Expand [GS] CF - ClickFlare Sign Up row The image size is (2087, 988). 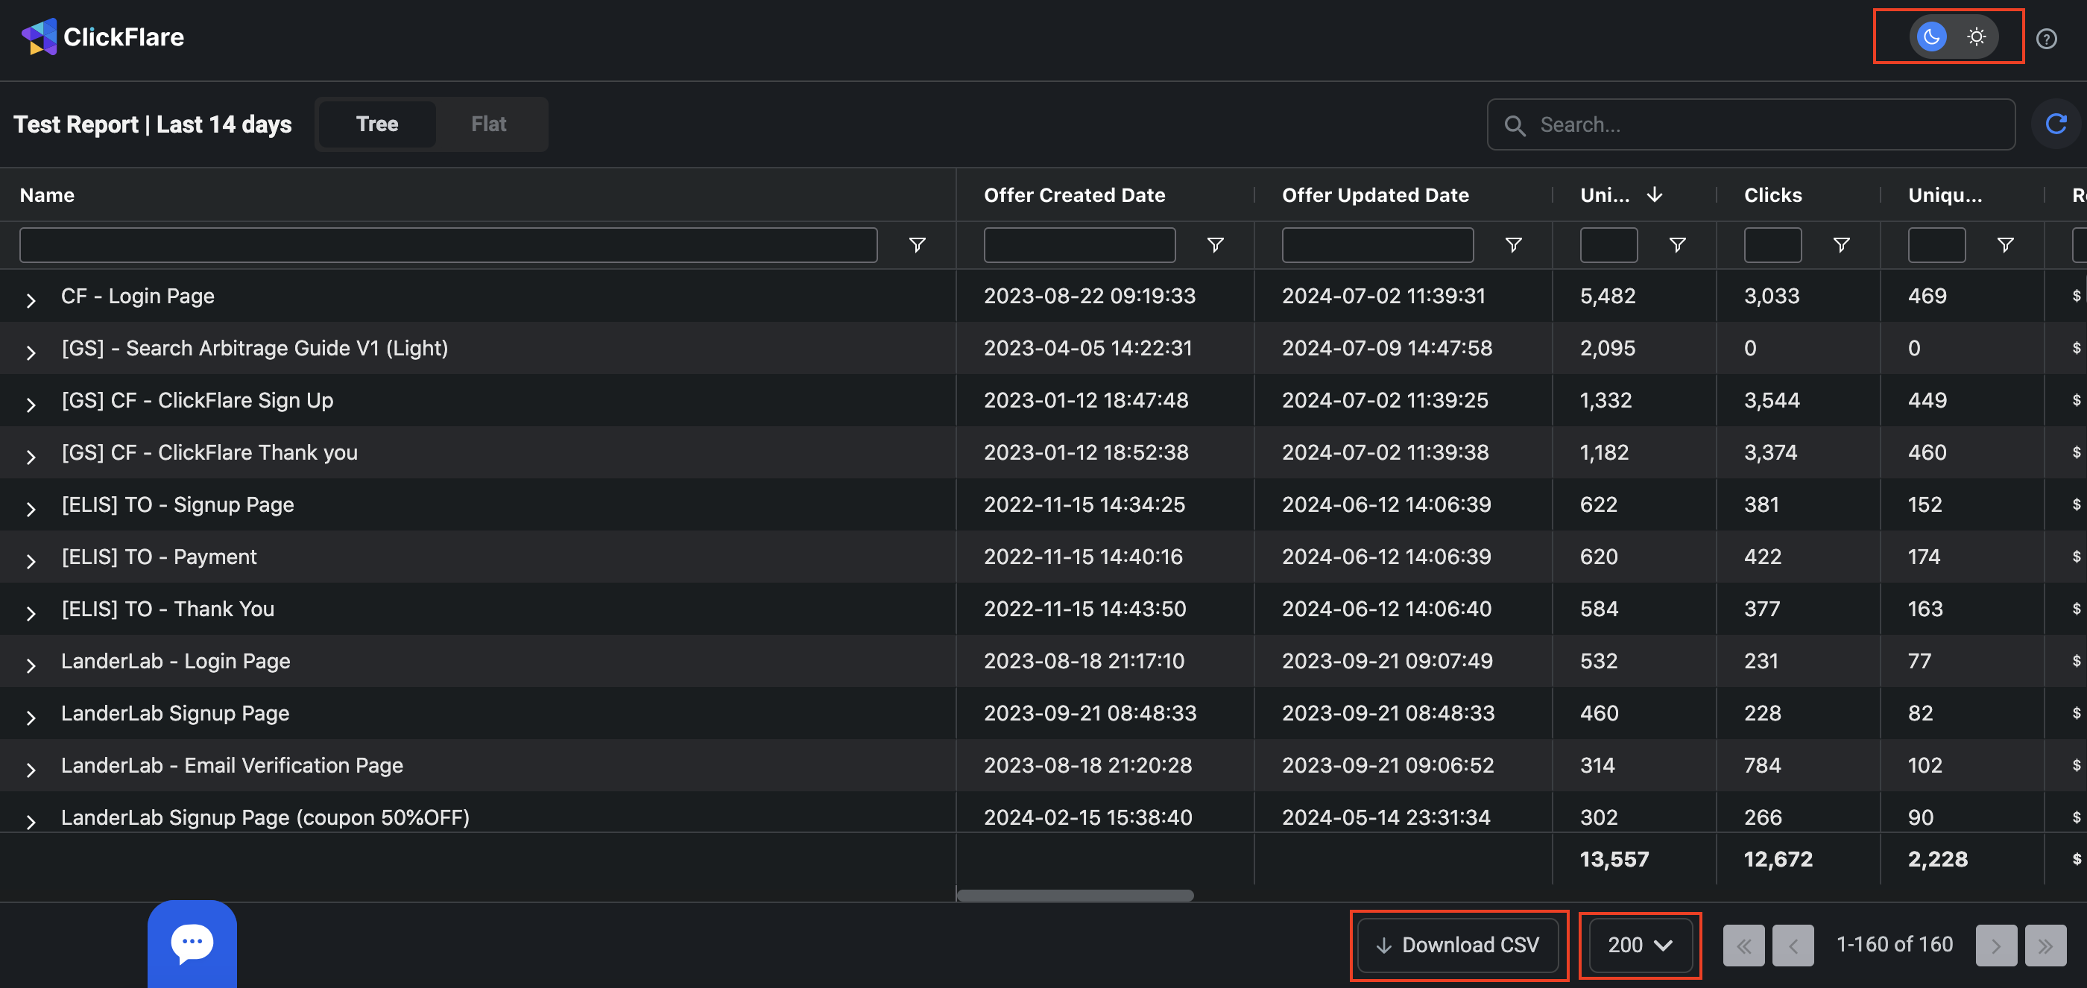31,405
